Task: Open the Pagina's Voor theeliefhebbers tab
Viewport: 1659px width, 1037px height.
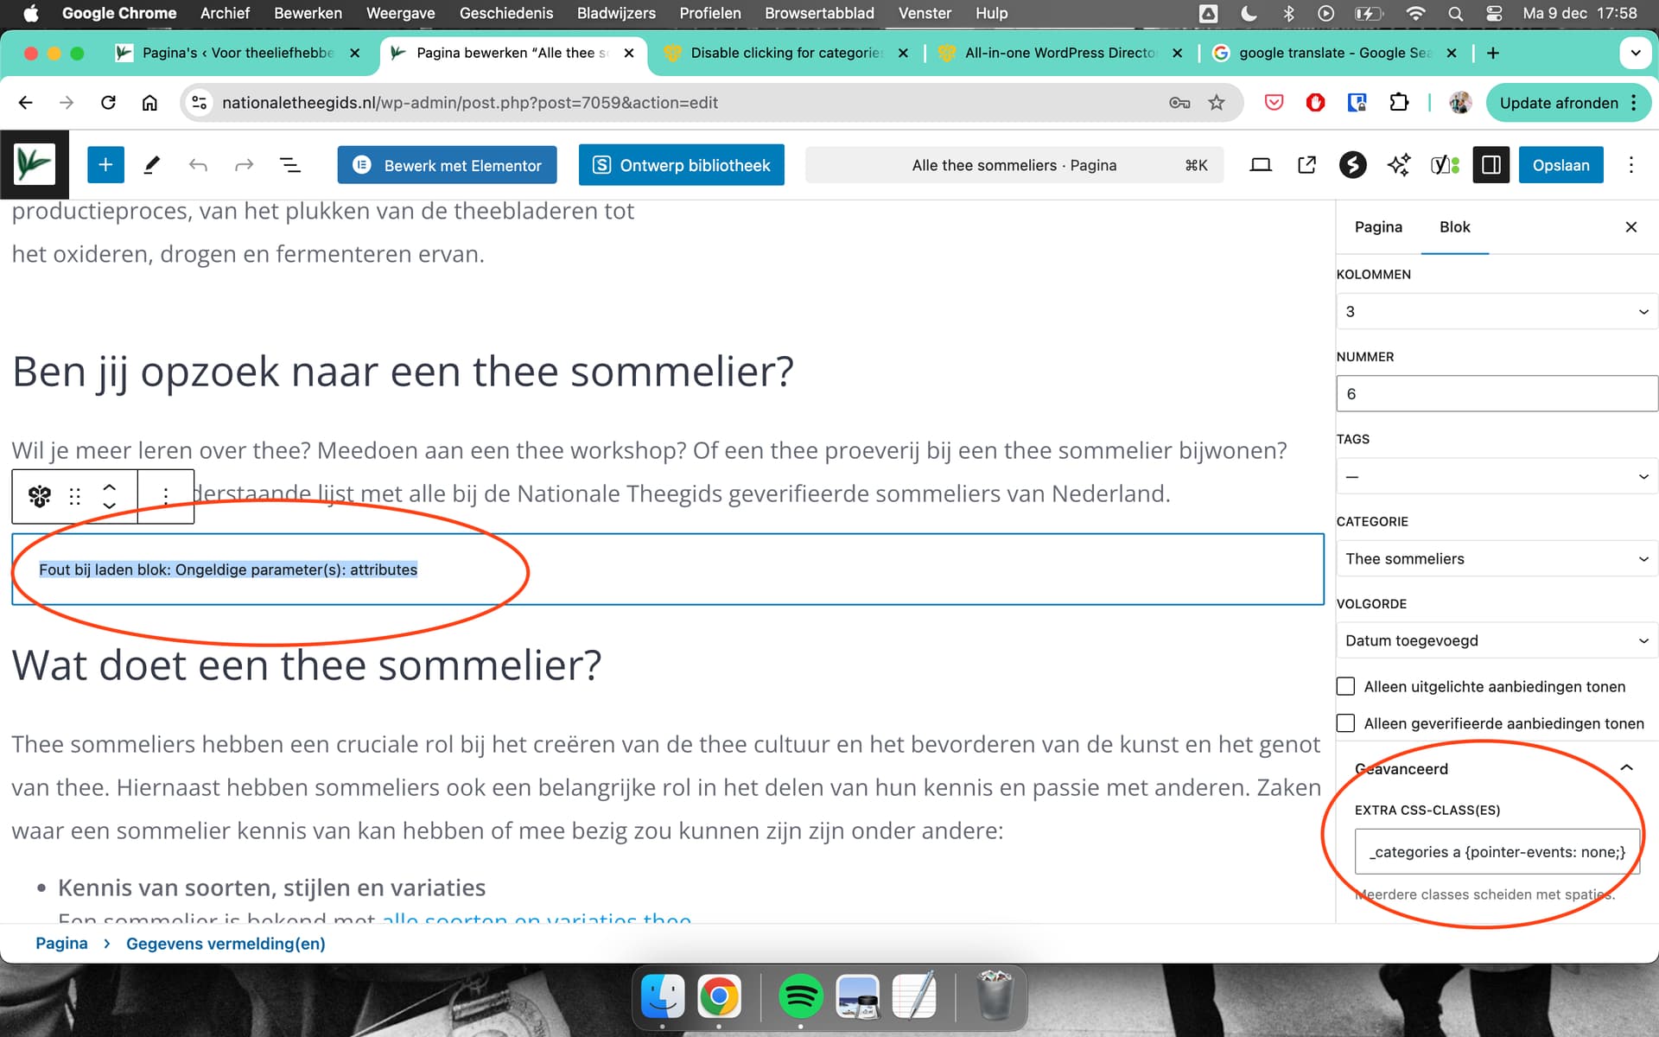Action: (238, 53)
